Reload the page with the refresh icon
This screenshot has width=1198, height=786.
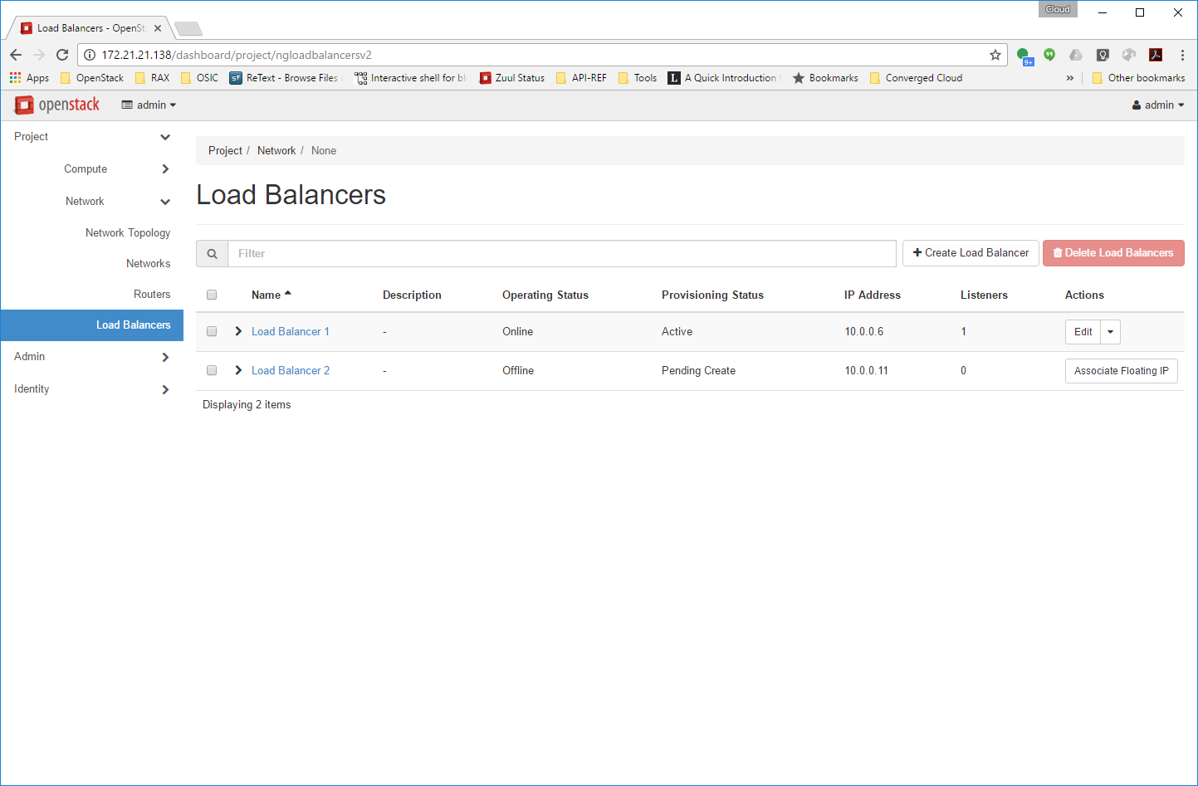coord(62,55)
